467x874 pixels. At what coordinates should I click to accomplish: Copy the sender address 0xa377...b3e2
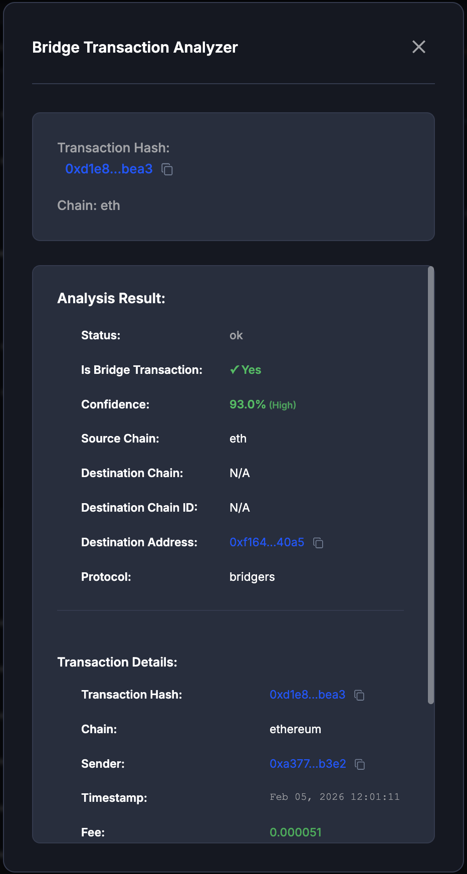360,764
